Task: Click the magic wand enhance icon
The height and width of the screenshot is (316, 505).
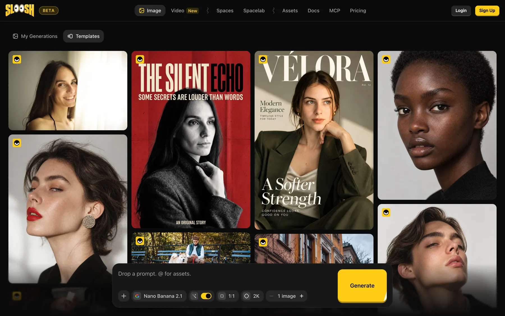Action: (194, 296)
